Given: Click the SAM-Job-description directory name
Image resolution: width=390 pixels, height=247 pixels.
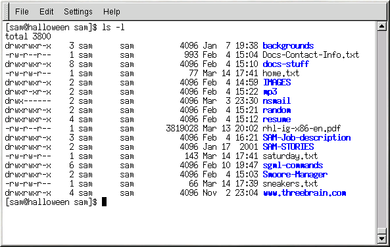Looking at the screenshot, I should click(306, 138).
